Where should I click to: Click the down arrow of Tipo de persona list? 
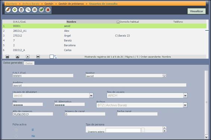tap(164, 131)
